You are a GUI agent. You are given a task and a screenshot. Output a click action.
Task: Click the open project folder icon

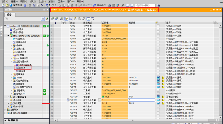[x=7, y=5]
